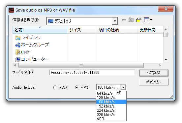Click the Back arrow navigation icon
This screenshot has height=123, width=182.
124,20
